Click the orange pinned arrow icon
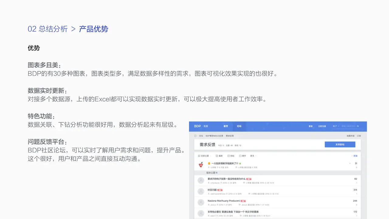The height and width of the screenshot is (219, 389). tap(209, 163)
